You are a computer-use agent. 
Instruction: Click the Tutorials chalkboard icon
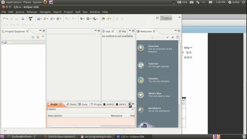[x=141, y=65]
